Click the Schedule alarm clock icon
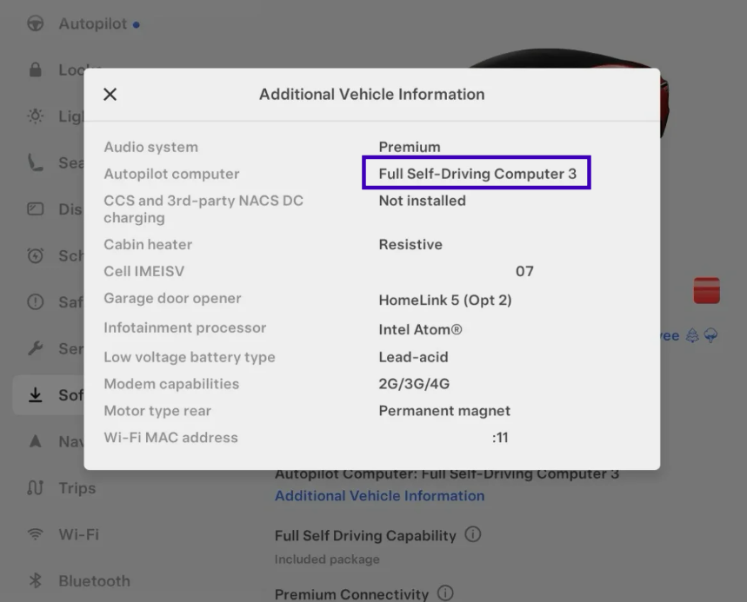The height and width of the screenshot is (602, 747). [36, 255]
